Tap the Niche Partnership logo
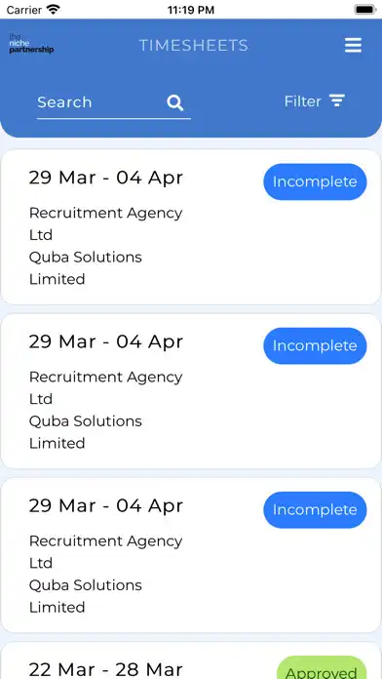 click(x=31, y=44)
